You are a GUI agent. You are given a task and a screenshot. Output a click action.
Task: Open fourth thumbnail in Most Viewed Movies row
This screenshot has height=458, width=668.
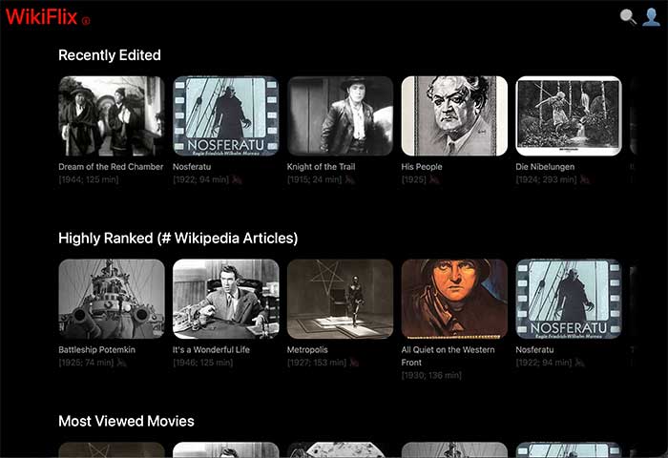pos(454,450)
